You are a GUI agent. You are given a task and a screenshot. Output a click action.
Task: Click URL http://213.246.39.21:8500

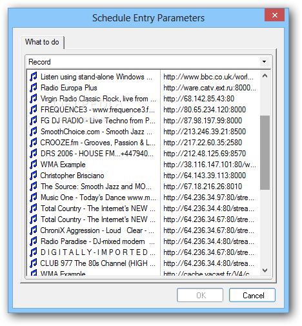tap(205, 132)
